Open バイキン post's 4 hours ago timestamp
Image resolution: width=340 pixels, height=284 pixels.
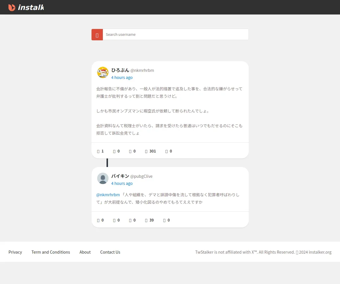coord(122,183)
